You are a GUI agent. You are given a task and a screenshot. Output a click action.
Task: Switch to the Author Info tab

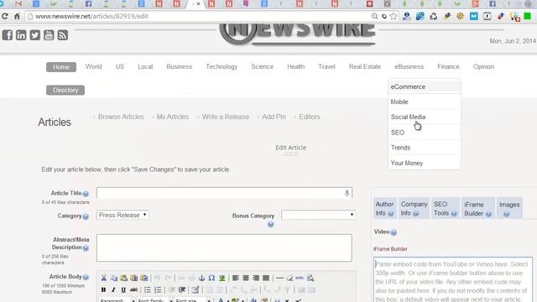point(385,208)
